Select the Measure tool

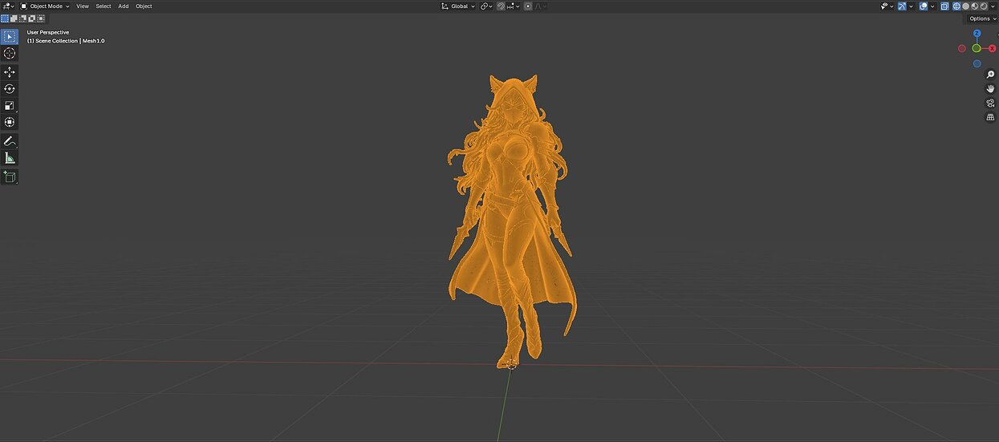coord(10,158)
